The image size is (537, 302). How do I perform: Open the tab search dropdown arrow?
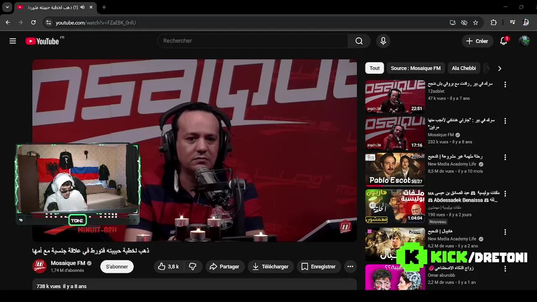(x=7, y=7)
